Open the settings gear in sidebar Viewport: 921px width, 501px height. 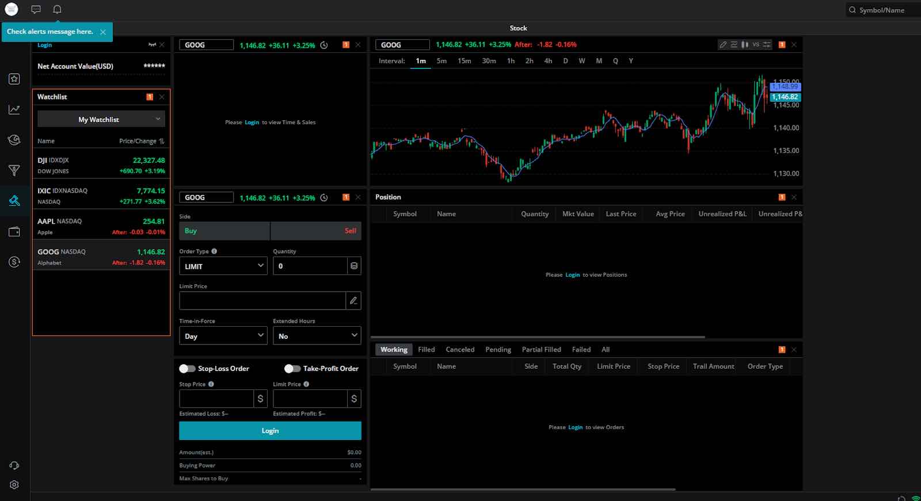[14, 485]
